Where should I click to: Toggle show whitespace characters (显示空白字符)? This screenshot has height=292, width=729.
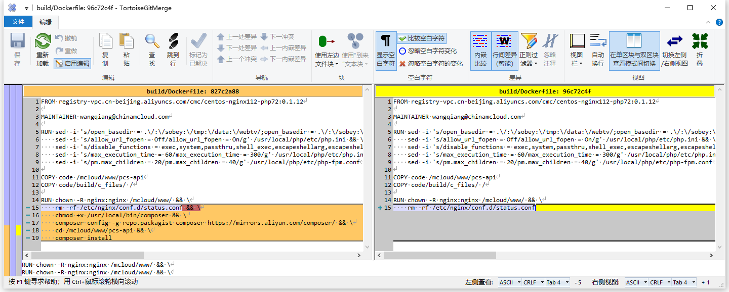click(386, 50)
